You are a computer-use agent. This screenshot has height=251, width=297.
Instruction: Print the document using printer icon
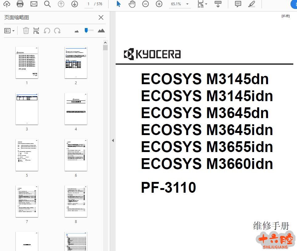[20, 4]
